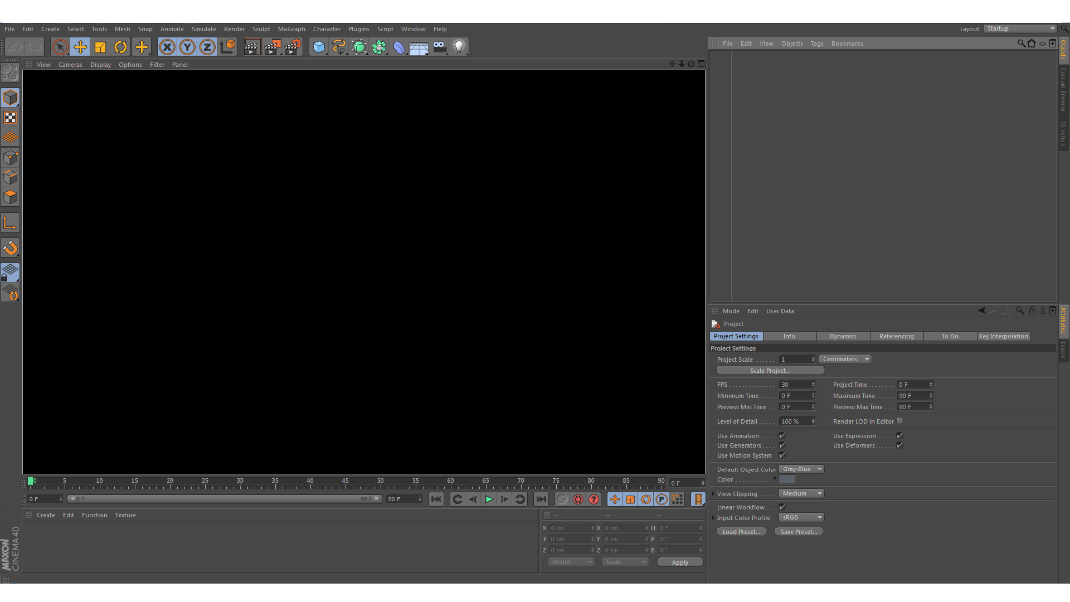Enable Render LOD in Editor checkbox
1070x602 pixels.
coord(899,421)
